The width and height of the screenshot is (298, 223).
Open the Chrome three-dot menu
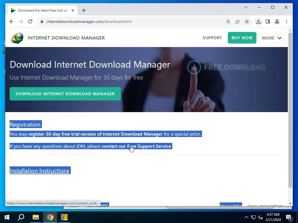point(286,21)
